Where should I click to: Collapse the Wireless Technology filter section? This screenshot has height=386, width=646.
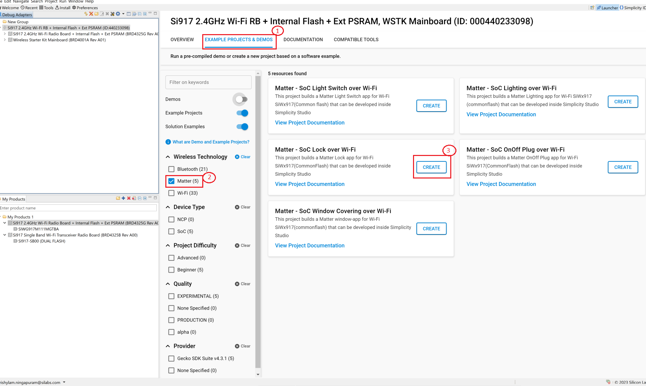pyautogui.click(x=168, y=157)
